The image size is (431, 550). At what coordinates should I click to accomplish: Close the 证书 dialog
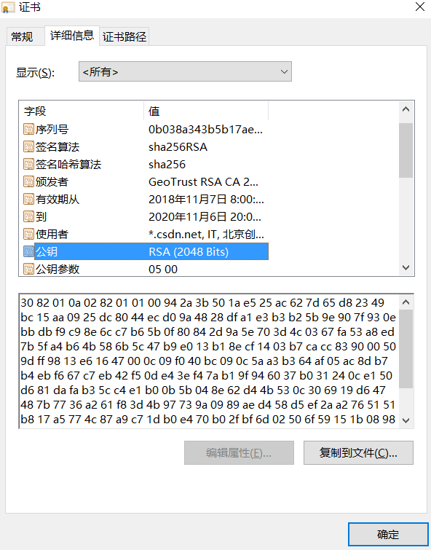[x=420, y=7]
